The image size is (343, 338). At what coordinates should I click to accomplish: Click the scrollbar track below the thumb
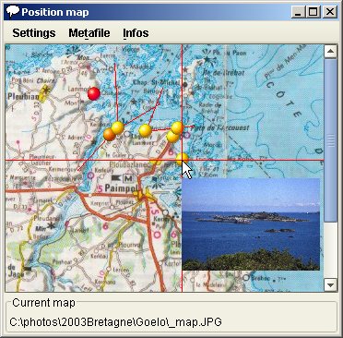coord(331,250)
